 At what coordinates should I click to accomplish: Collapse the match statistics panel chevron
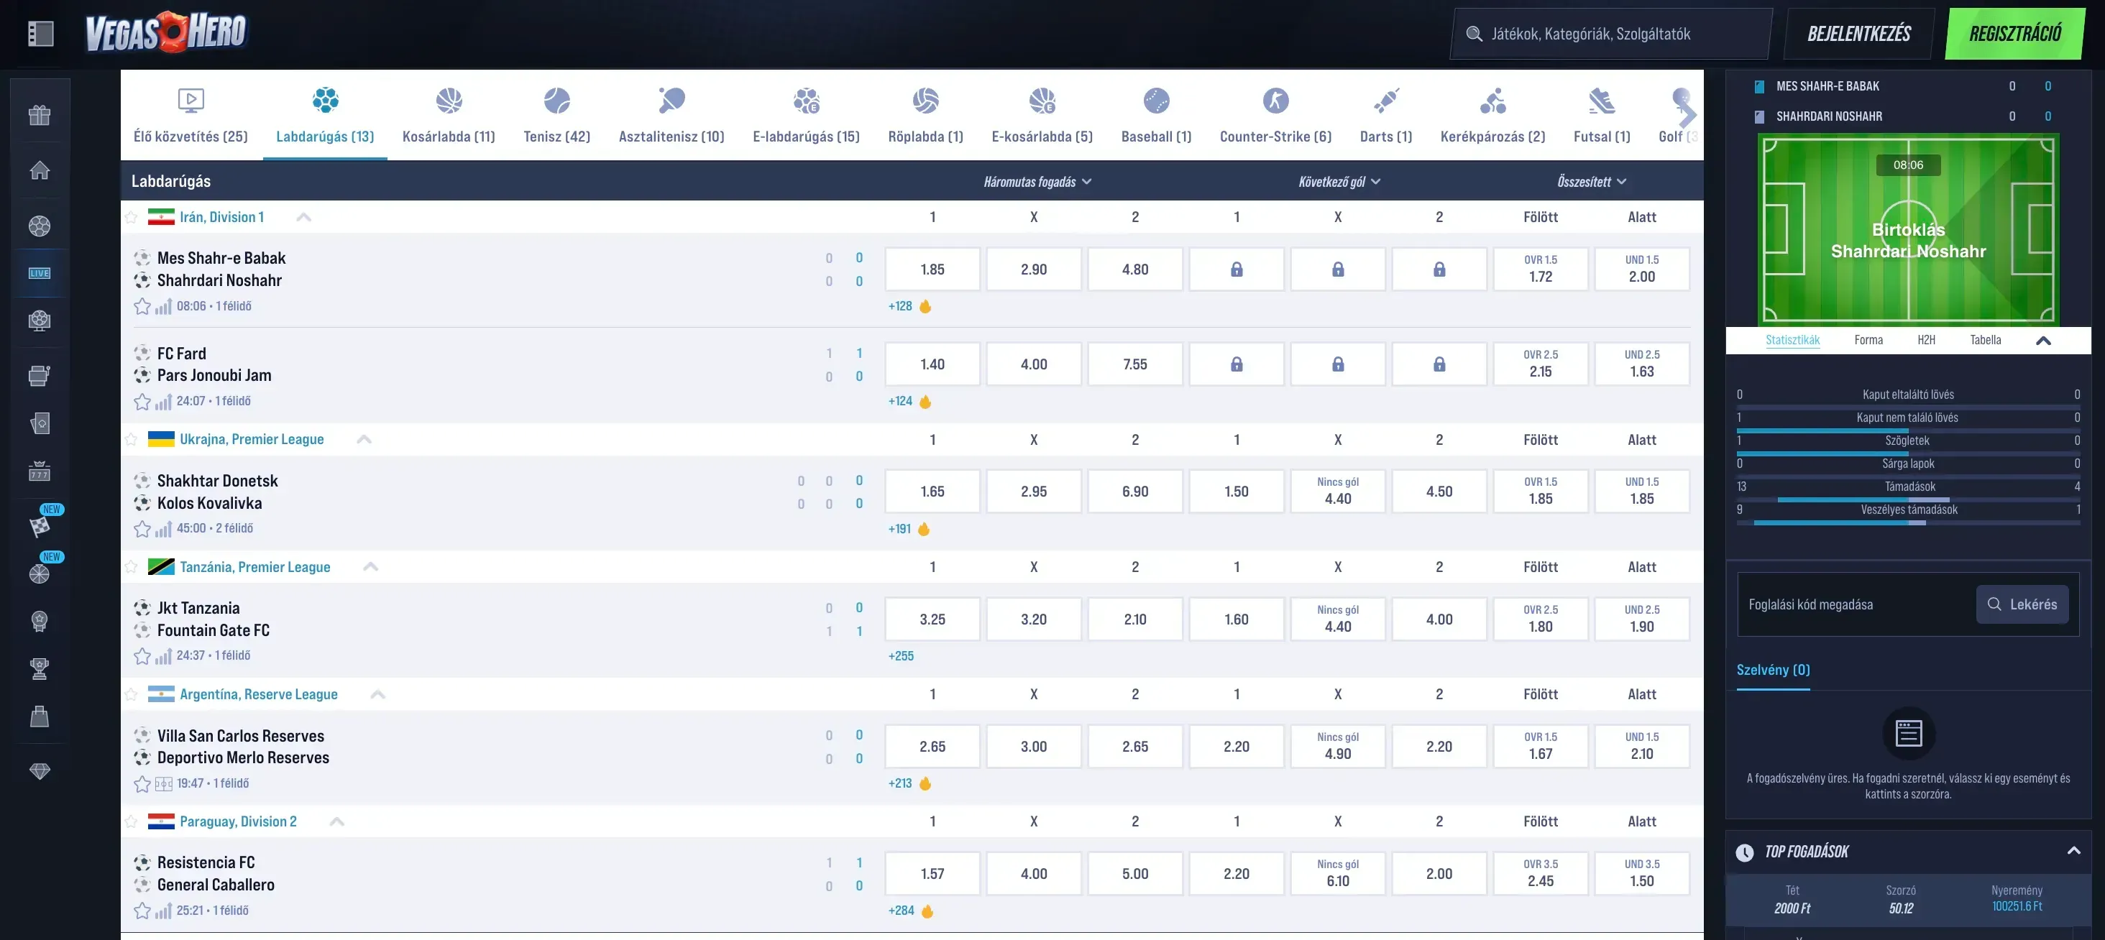(2044, 341)
